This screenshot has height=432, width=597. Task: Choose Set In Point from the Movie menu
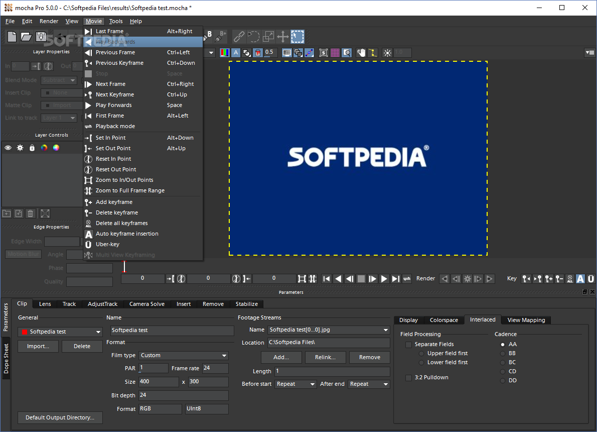(x=143, y=138)
